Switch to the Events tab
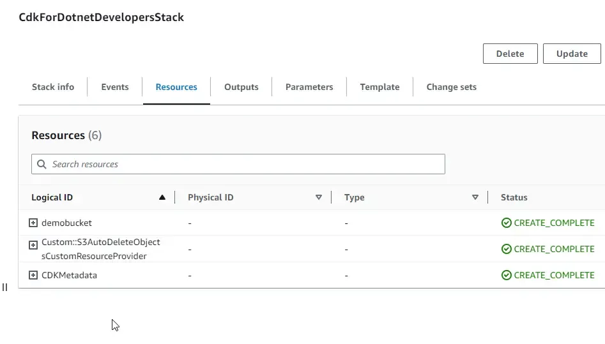 click(115, 87)
